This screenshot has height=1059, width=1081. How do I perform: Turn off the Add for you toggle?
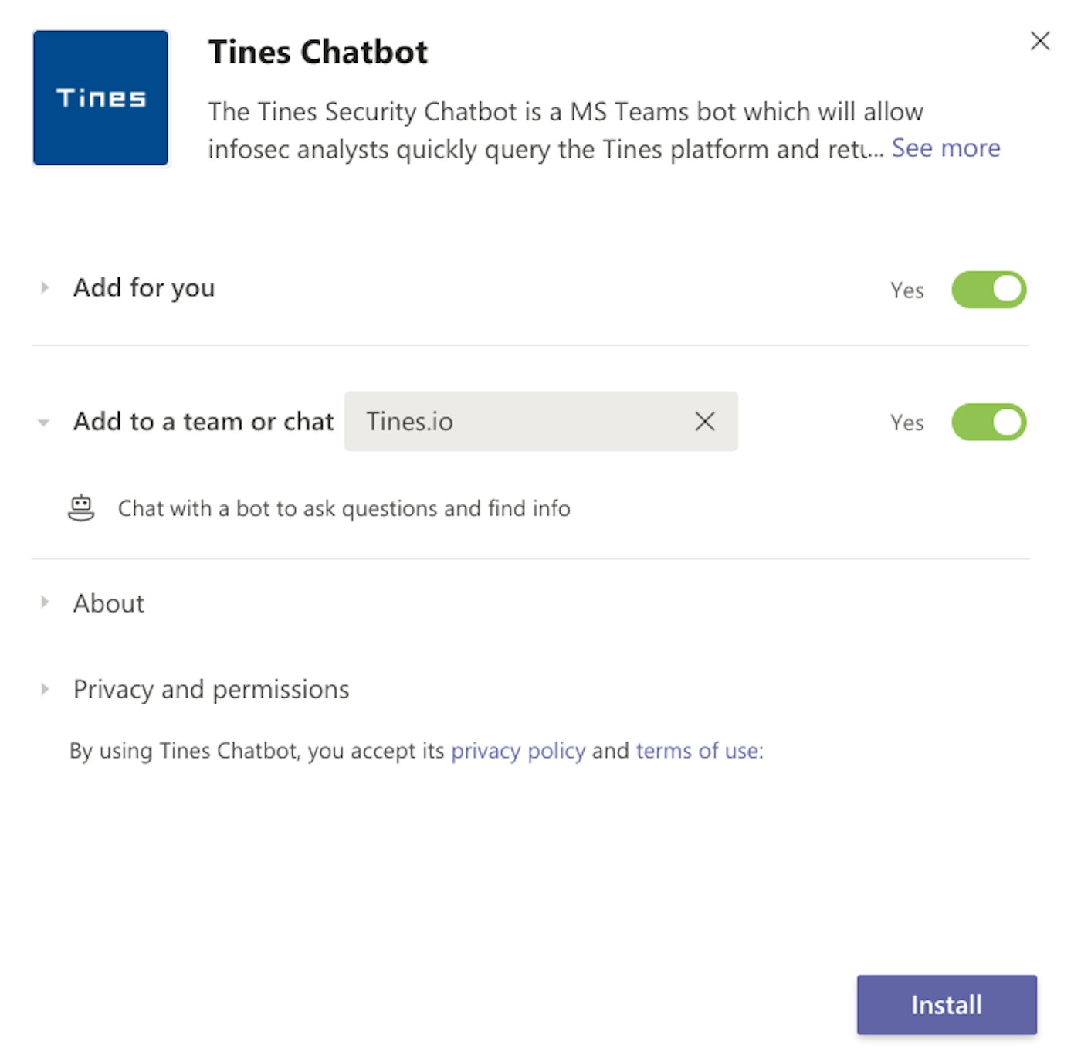click(x=988, y=290)
